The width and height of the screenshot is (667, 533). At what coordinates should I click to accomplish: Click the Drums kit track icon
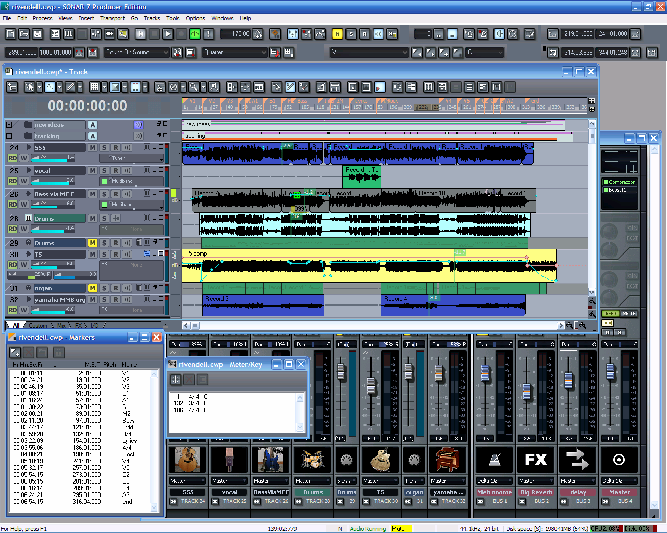tap(313, 460)
